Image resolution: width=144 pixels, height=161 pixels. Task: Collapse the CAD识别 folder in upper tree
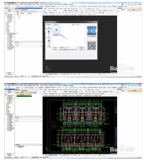click(6, 33)
